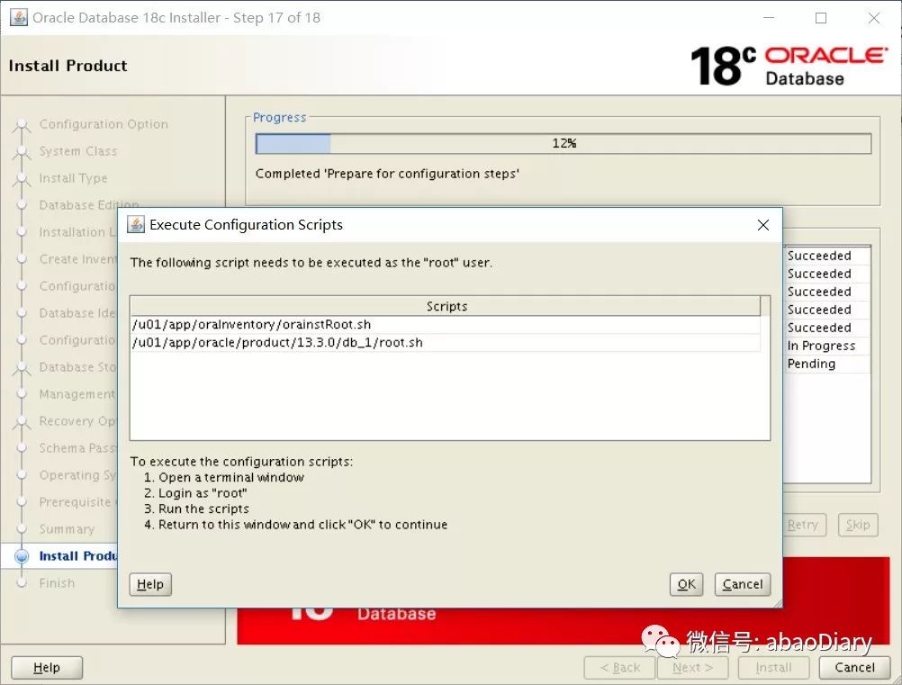Select Management Options step in sidebar
Image resolution: width=902 pixels, height=685 pixels.
pyautogui.click(x=77, y=394)
